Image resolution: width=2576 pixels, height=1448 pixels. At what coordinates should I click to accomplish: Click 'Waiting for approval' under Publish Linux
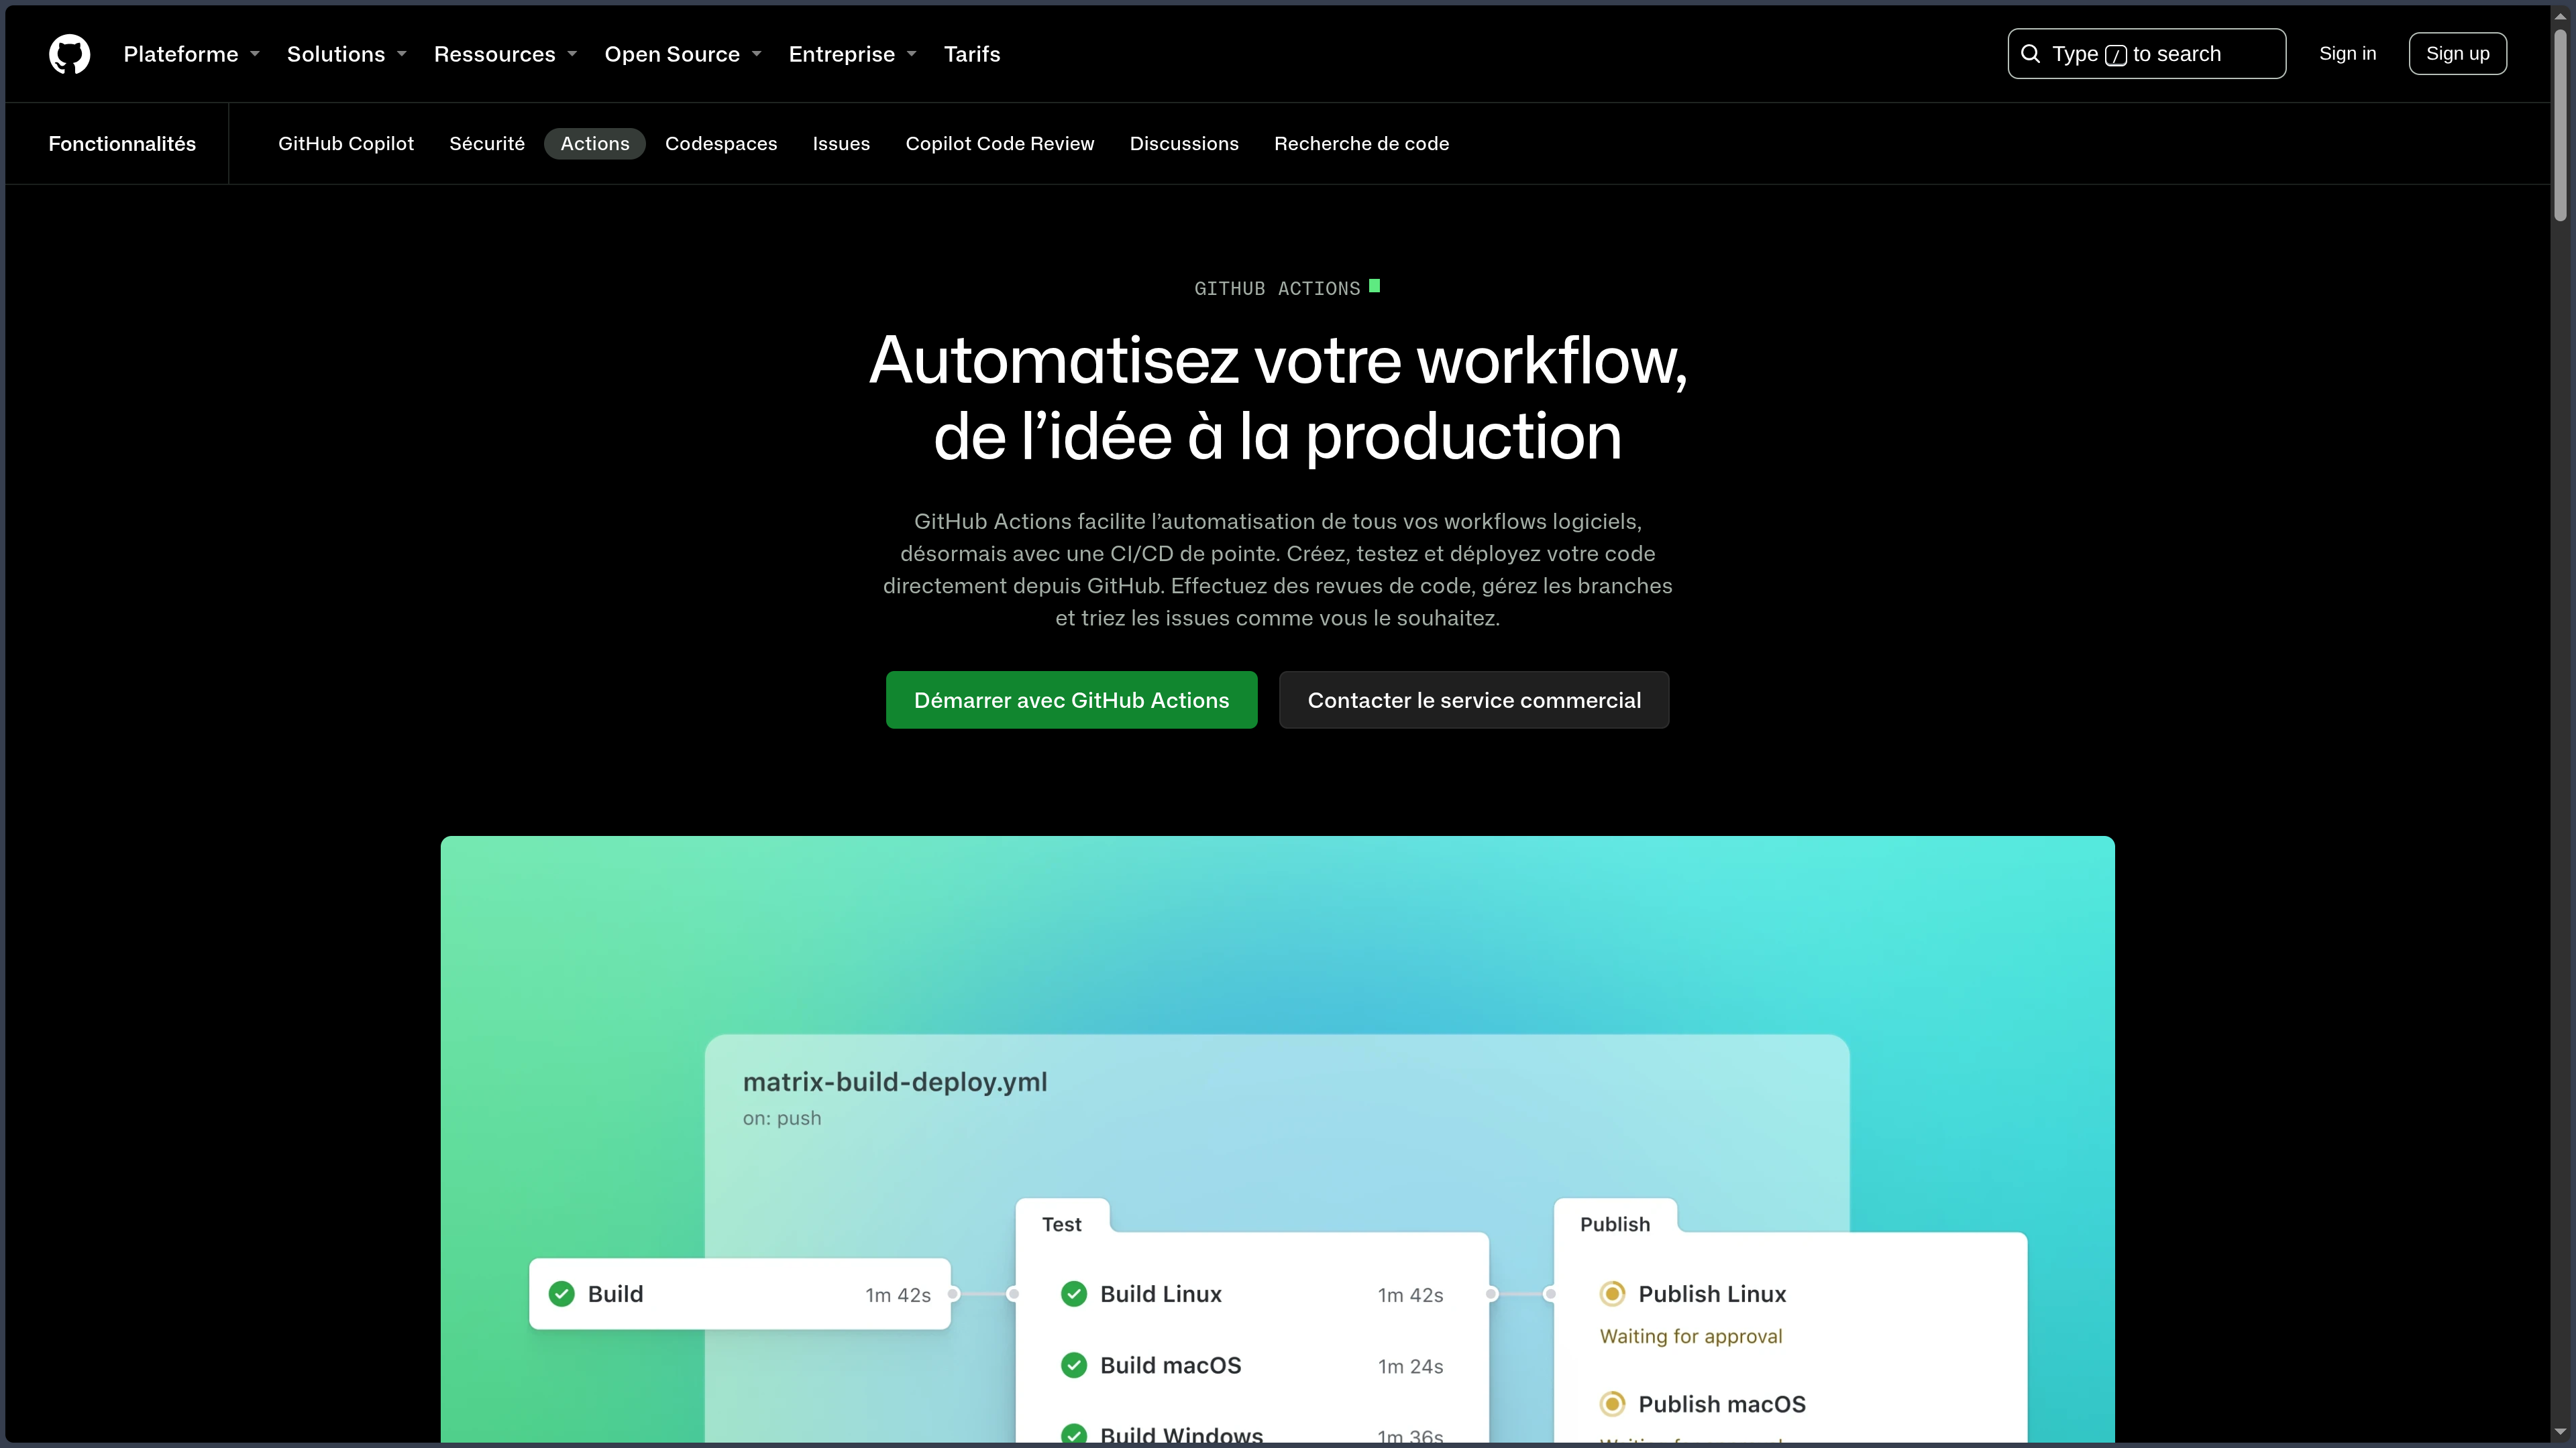pos(1691,1337)
